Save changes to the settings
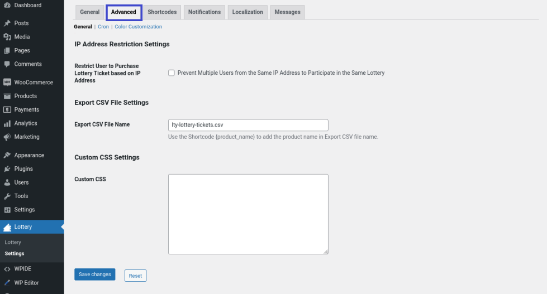This screenshot has height=294, width=547. (x=94, y=274)
